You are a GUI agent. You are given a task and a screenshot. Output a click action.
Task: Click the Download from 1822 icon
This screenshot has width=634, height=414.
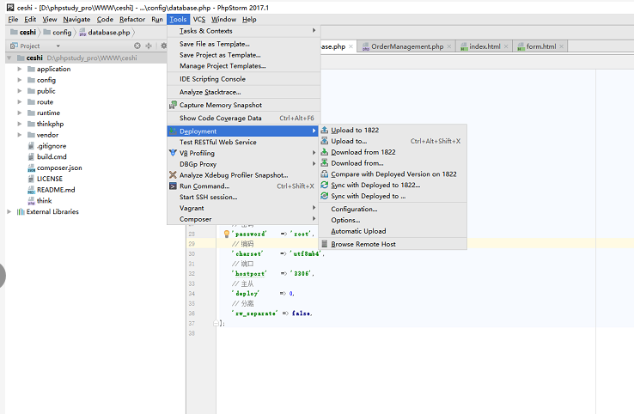click(324, 152)
